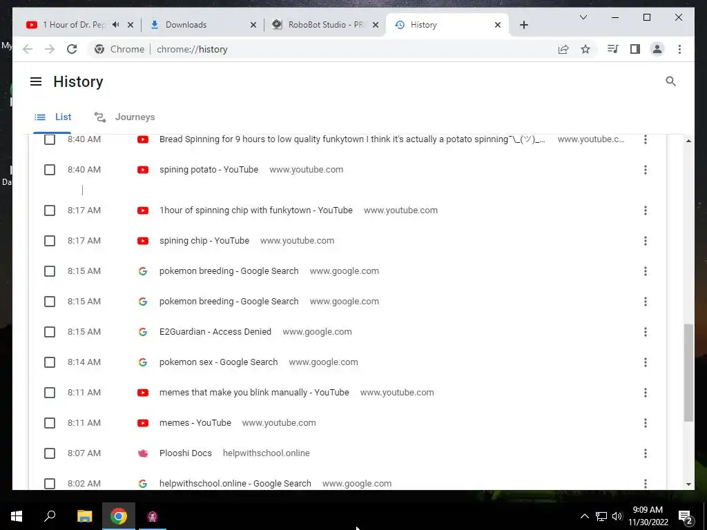The height and width of the screenshot is (530, 707).
Task: Open the network status tray icon
Action: coord(601,516)
